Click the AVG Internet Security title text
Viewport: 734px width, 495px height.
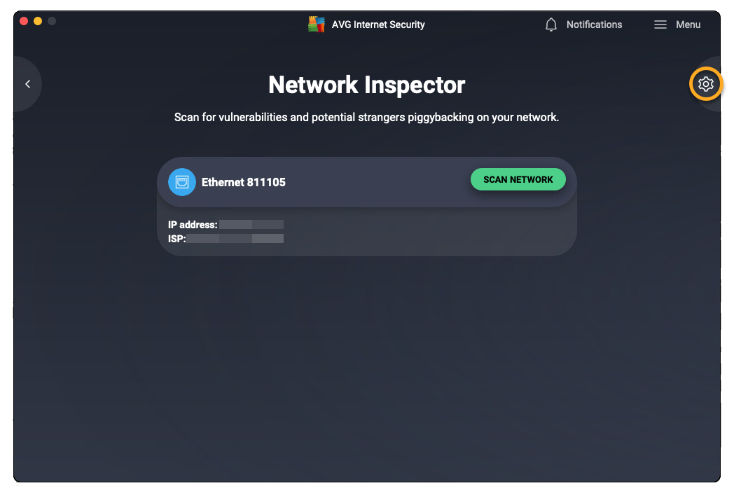tap(378, 25)
